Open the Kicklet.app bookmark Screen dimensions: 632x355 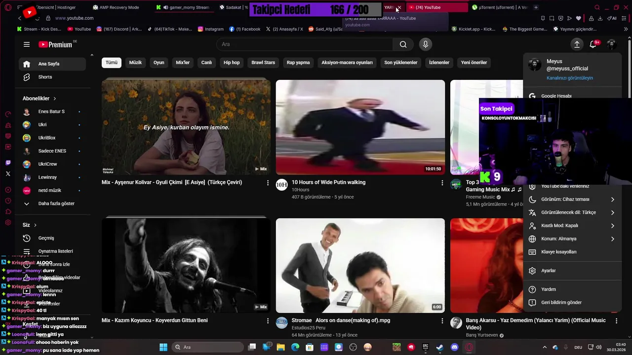coord(473,29)
